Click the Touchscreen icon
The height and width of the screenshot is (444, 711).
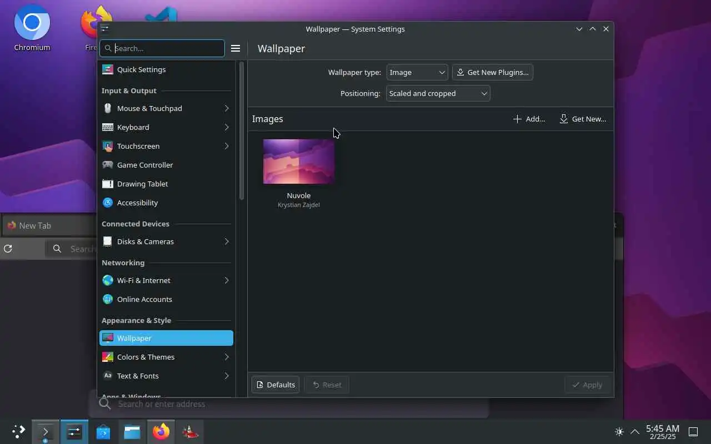tap(108, 146)
